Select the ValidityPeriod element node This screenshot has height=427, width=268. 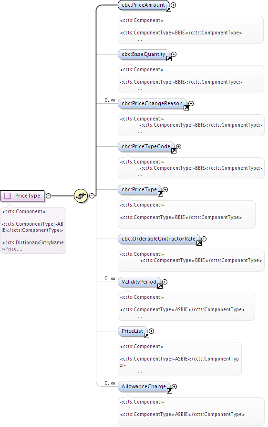coord(139,282)
